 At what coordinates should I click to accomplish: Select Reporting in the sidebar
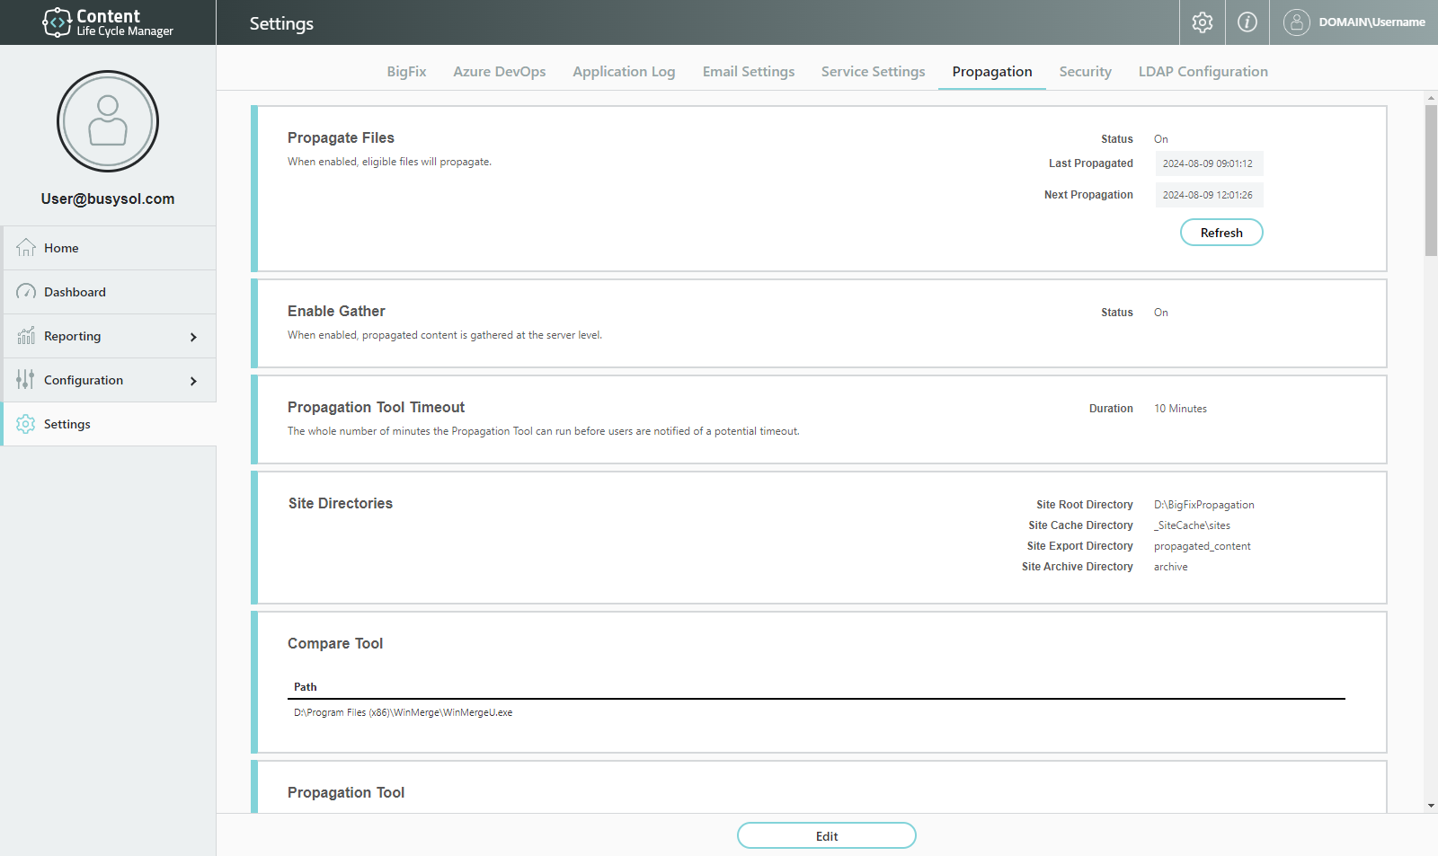110,336
